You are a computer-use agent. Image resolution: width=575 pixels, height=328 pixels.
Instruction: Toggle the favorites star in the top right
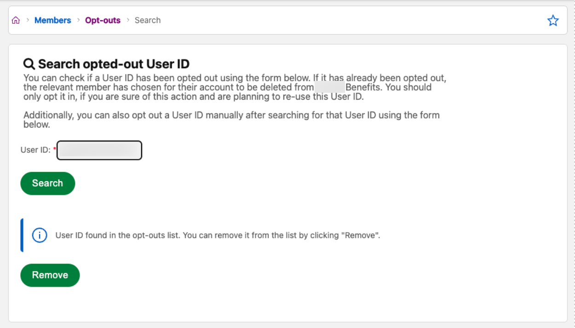click(x=553, y=20)
